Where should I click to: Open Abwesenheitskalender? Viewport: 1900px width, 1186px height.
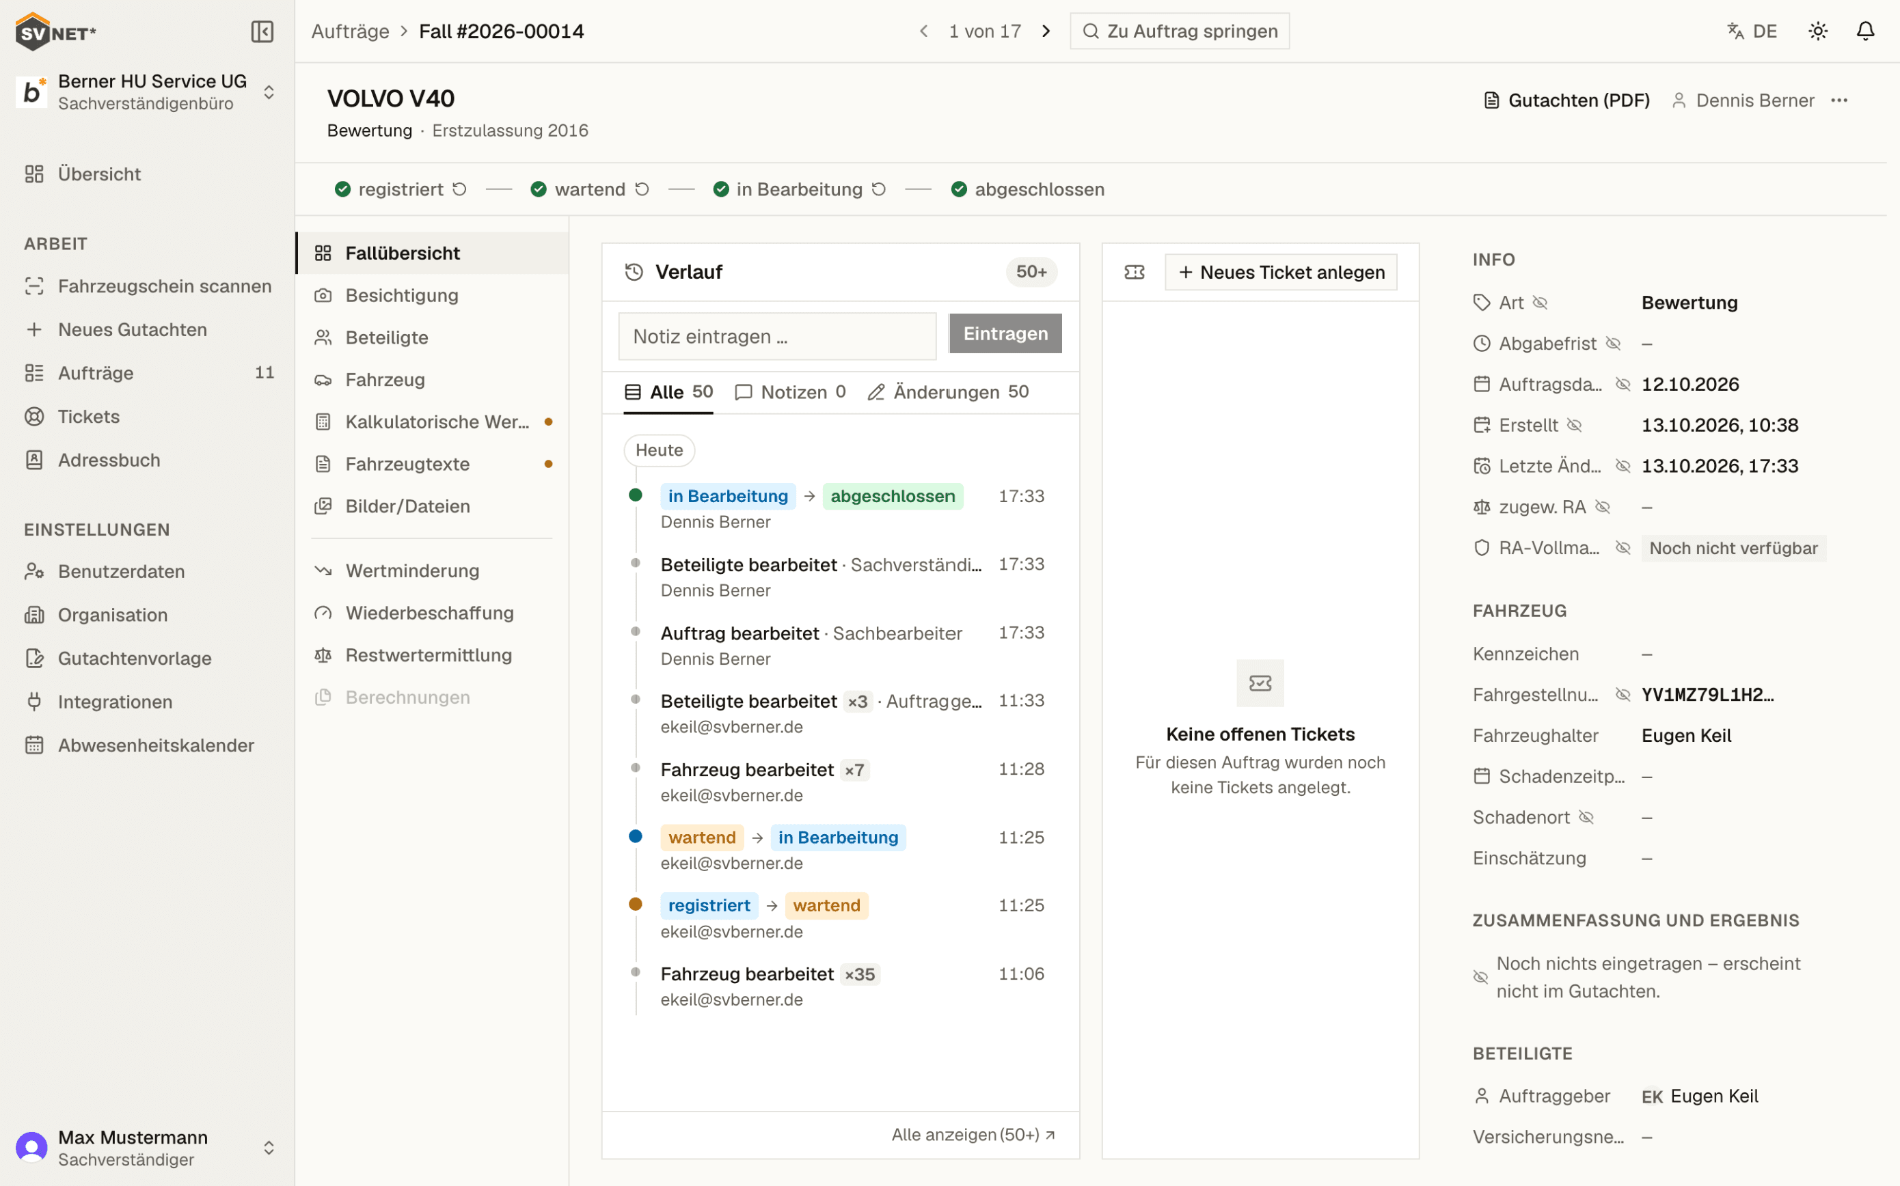click(x=148, y=745)
